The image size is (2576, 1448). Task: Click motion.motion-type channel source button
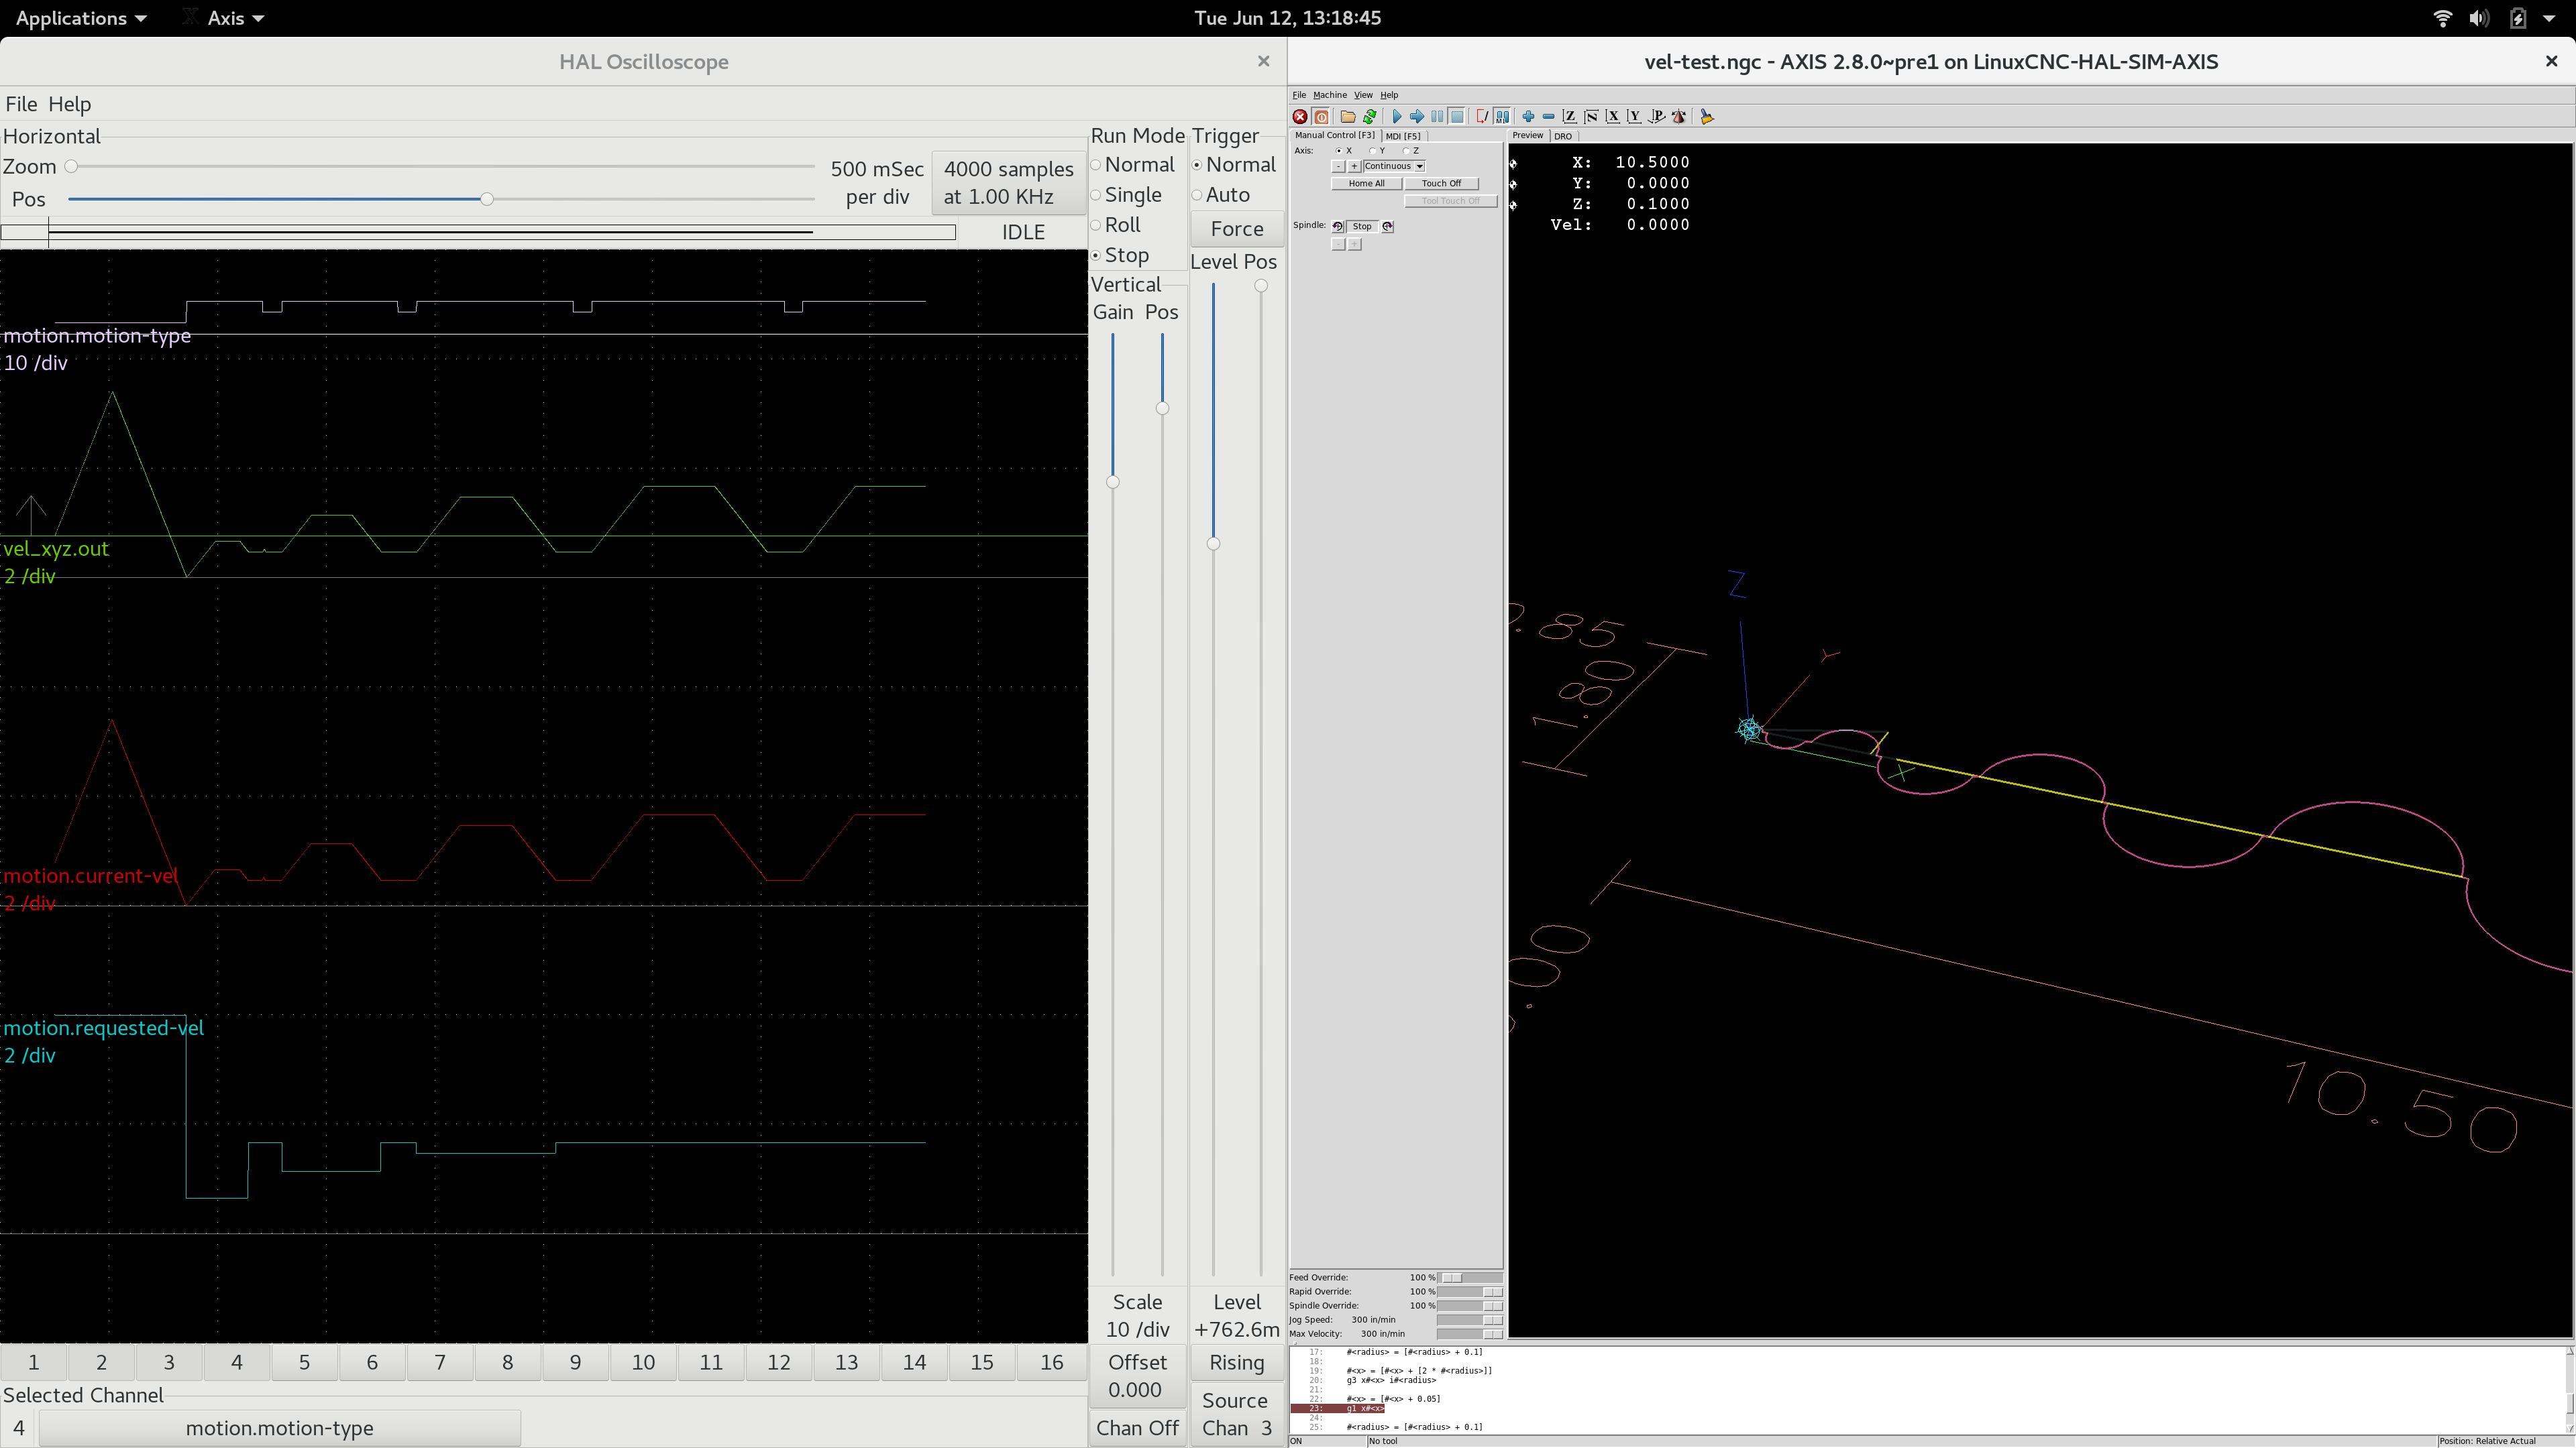tap(280, 1429)
